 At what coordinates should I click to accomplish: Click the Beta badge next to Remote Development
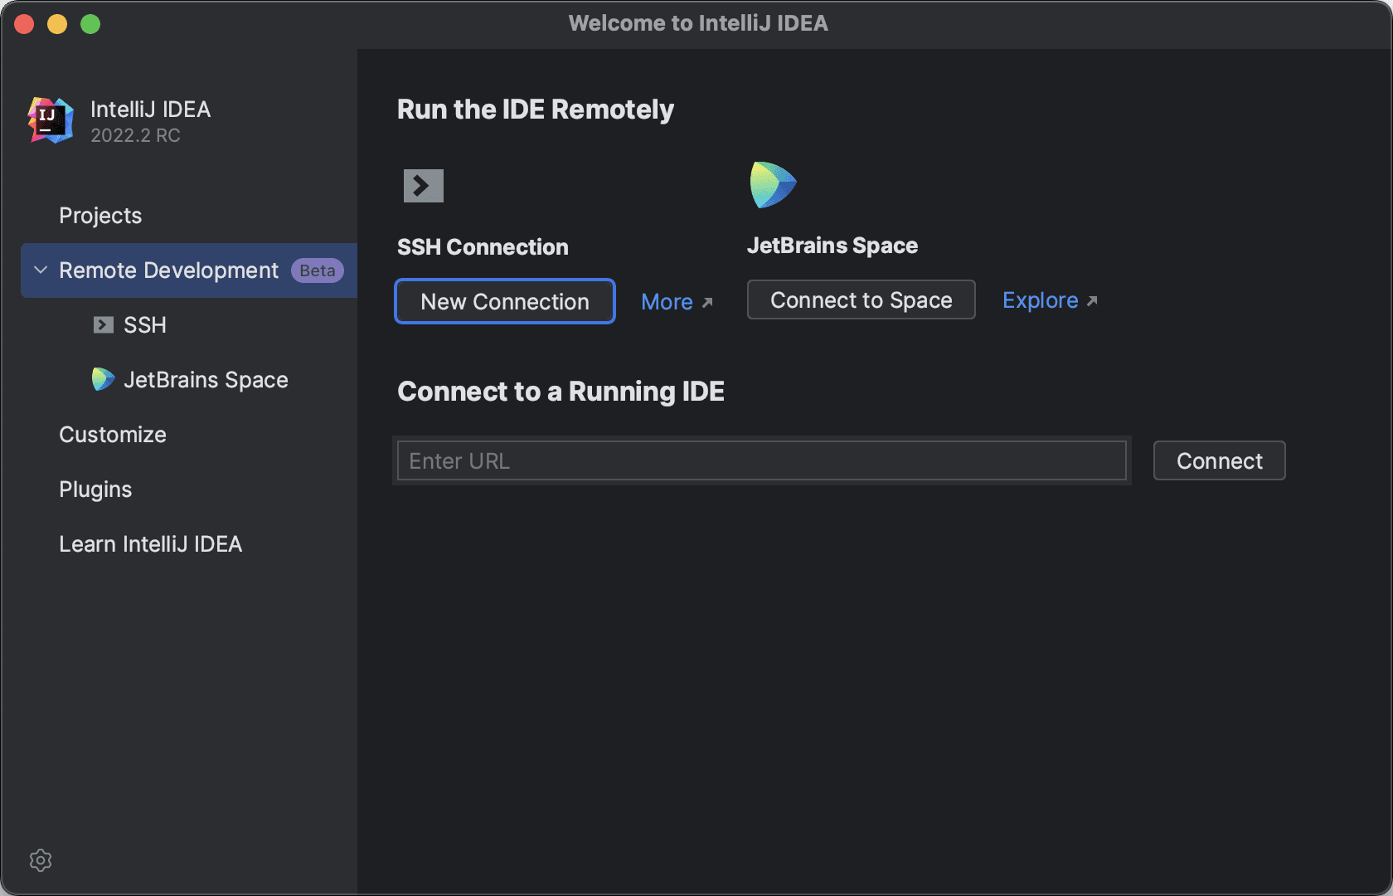318,270
